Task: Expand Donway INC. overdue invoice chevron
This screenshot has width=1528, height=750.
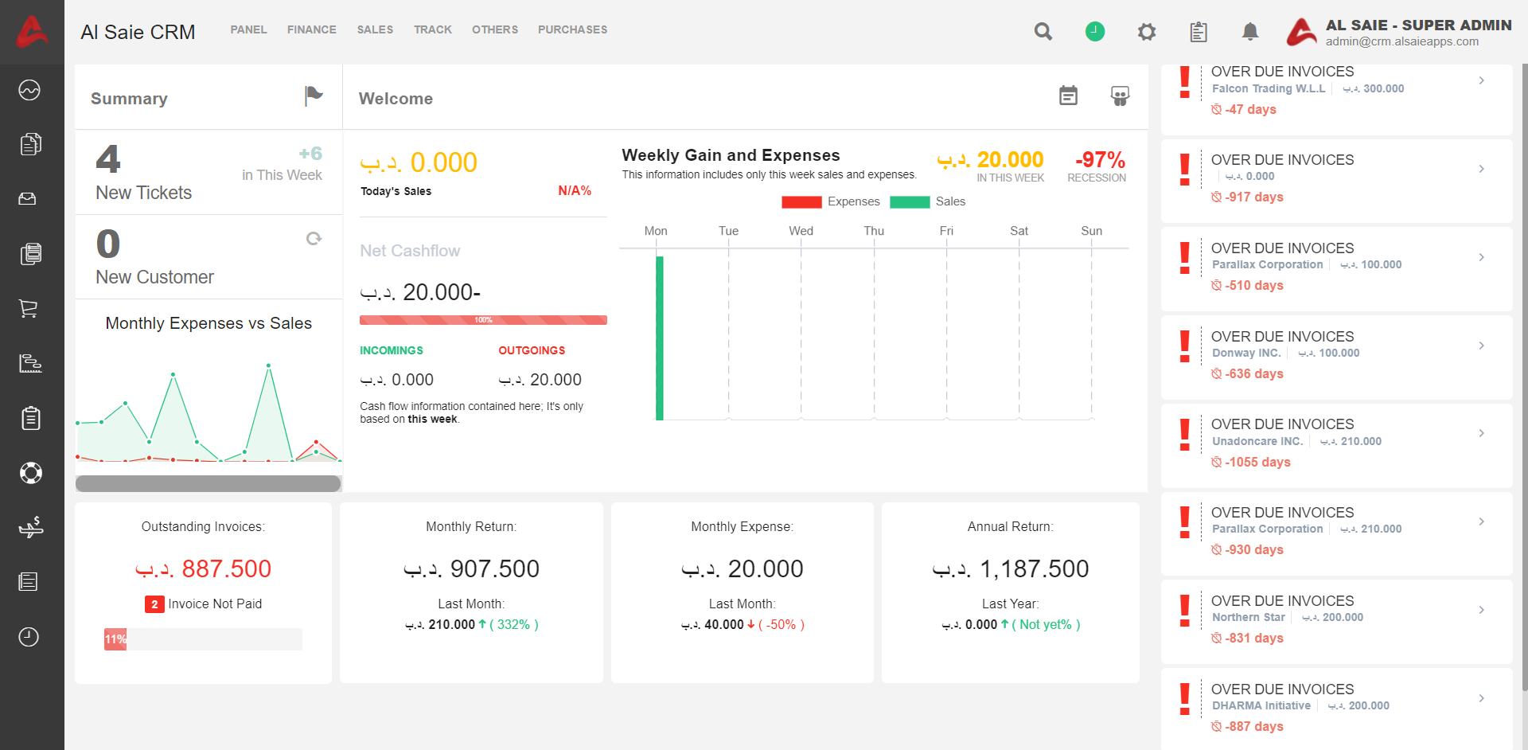Action: [1481, 346]
